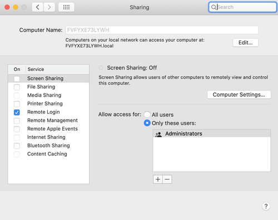The width and height of the screenshot is (278, 220).
Task: Click the Edit... button
Action: point(245,43)
